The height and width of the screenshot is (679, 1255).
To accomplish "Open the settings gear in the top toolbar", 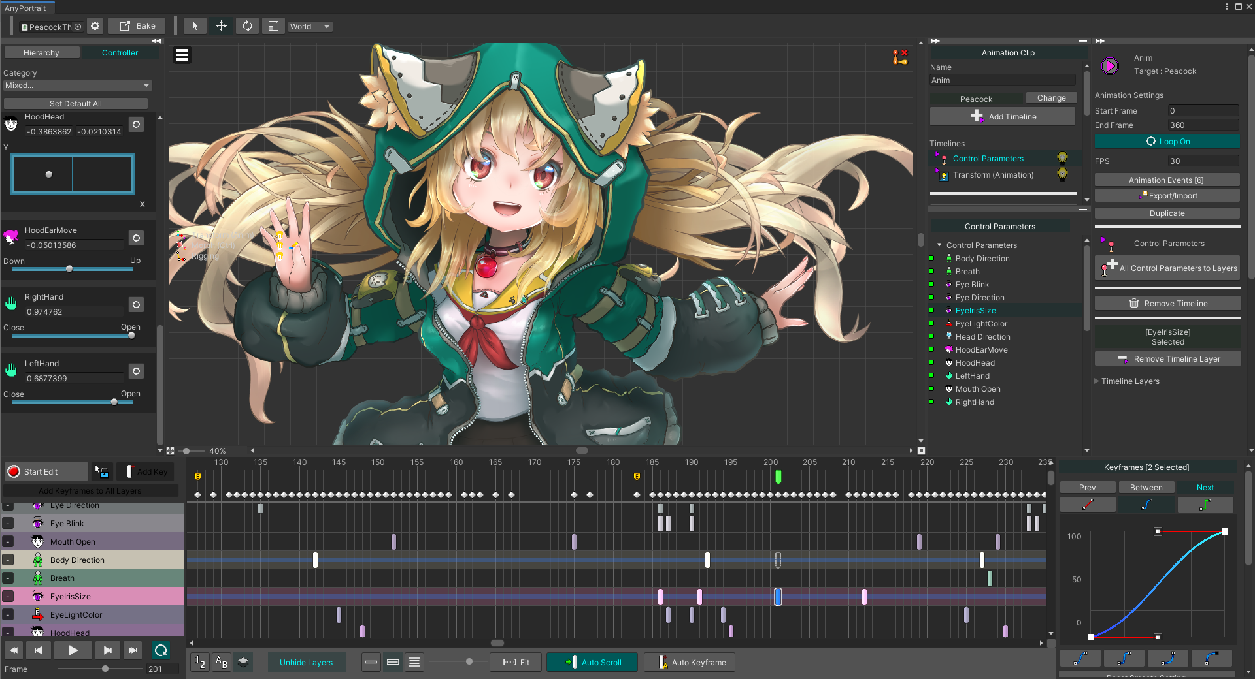I will 95,26.
